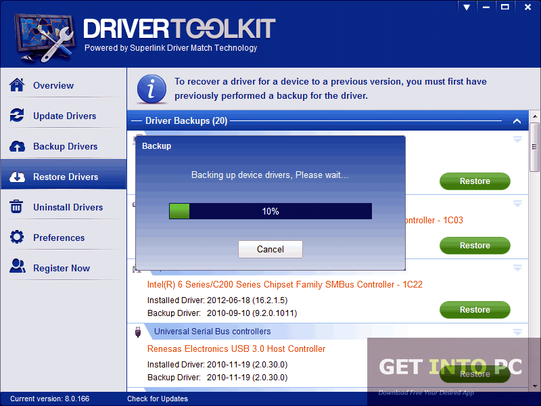
Task: Click the scrollbar up arrow
Action: [x=534, y=116]
